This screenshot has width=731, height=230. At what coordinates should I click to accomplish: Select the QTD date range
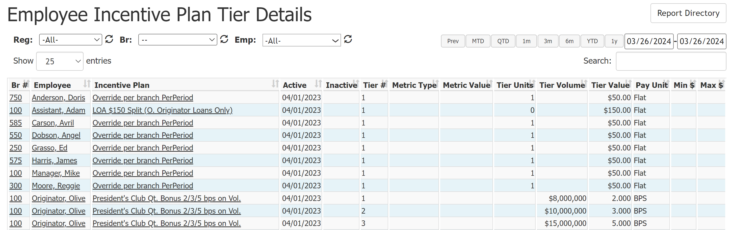click(x=503, y=41)
